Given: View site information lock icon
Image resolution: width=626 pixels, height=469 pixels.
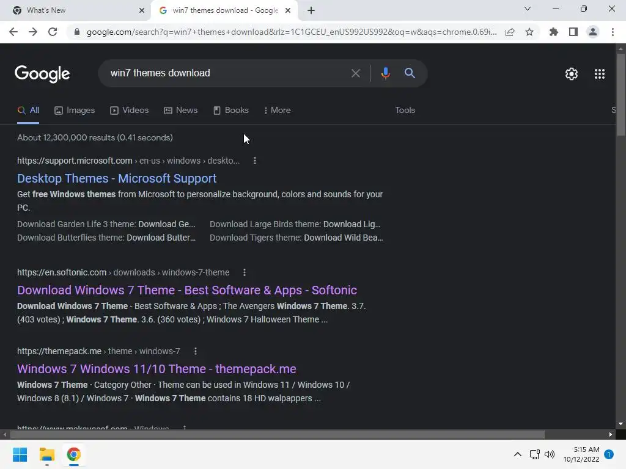Looking at the screenshot, I should click(x=77, y=32).
